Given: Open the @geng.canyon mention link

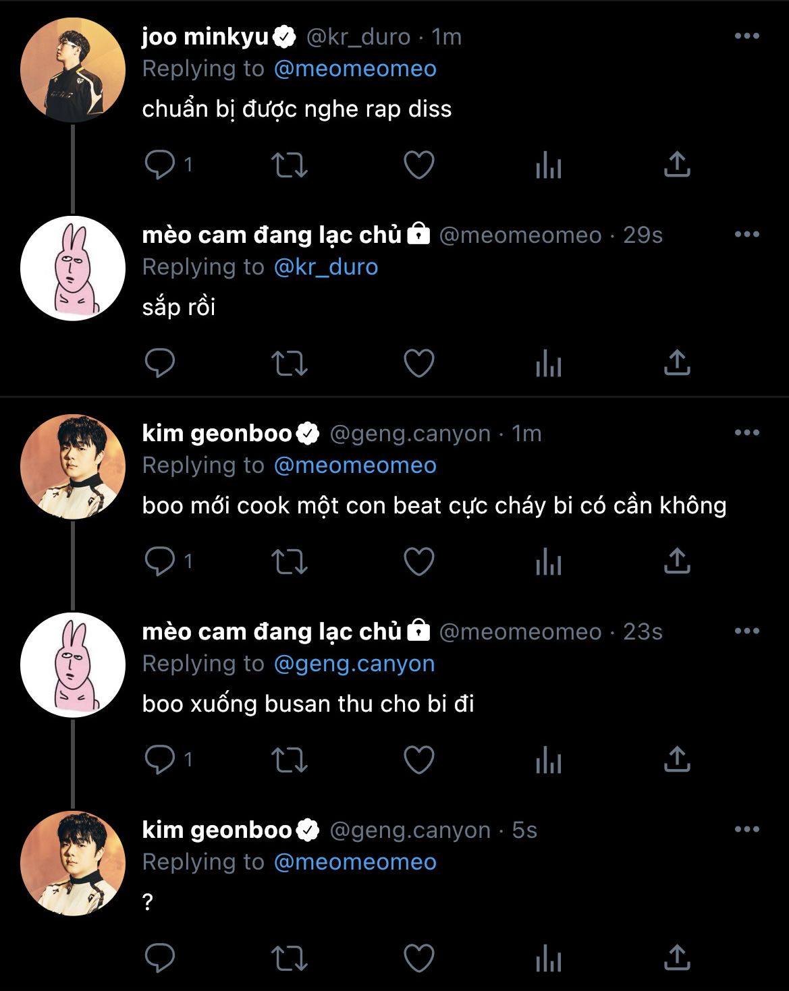Looking at the screenshot, I should pyautogui.click(x=354, y=664).
